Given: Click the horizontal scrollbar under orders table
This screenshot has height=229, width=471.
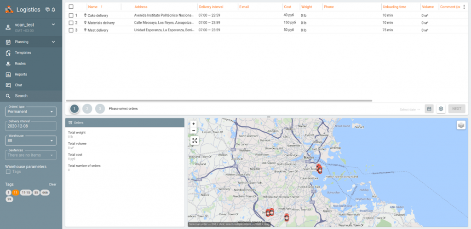Looking at the screenshot, I should click(x=219, y=100).
